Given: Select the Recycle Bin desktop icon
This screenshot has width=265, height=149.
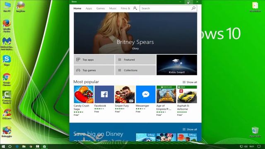Looking at the screenshot, I should point(255,132).
